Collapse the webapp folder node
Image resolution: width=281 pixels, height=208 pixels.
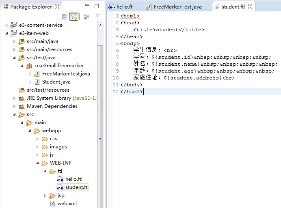point(30,131)
